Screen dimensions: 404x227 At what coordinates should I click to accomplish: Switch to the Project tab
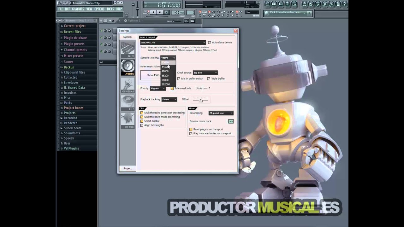coord(128,168)
